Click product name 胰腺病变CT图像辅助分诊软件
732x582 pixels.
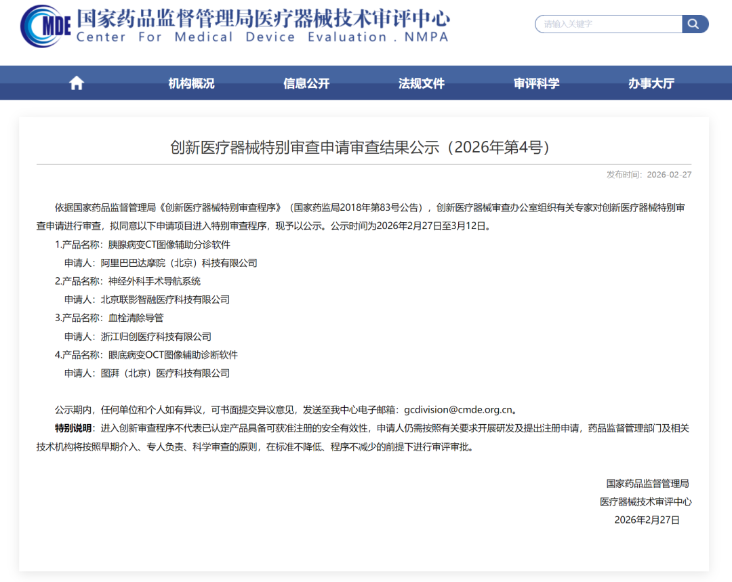169,245
